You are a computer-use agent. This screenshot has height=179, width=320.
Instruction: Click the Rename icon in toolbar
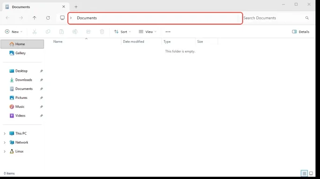click(75, 32)
